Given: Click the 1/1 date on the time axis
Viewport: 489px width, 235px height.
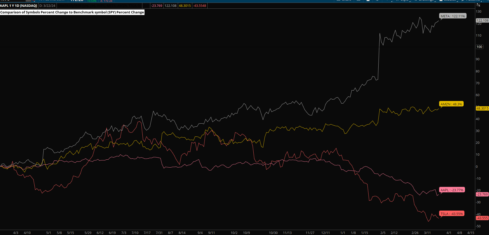Looking at the screenshot, I should point(343,233).
